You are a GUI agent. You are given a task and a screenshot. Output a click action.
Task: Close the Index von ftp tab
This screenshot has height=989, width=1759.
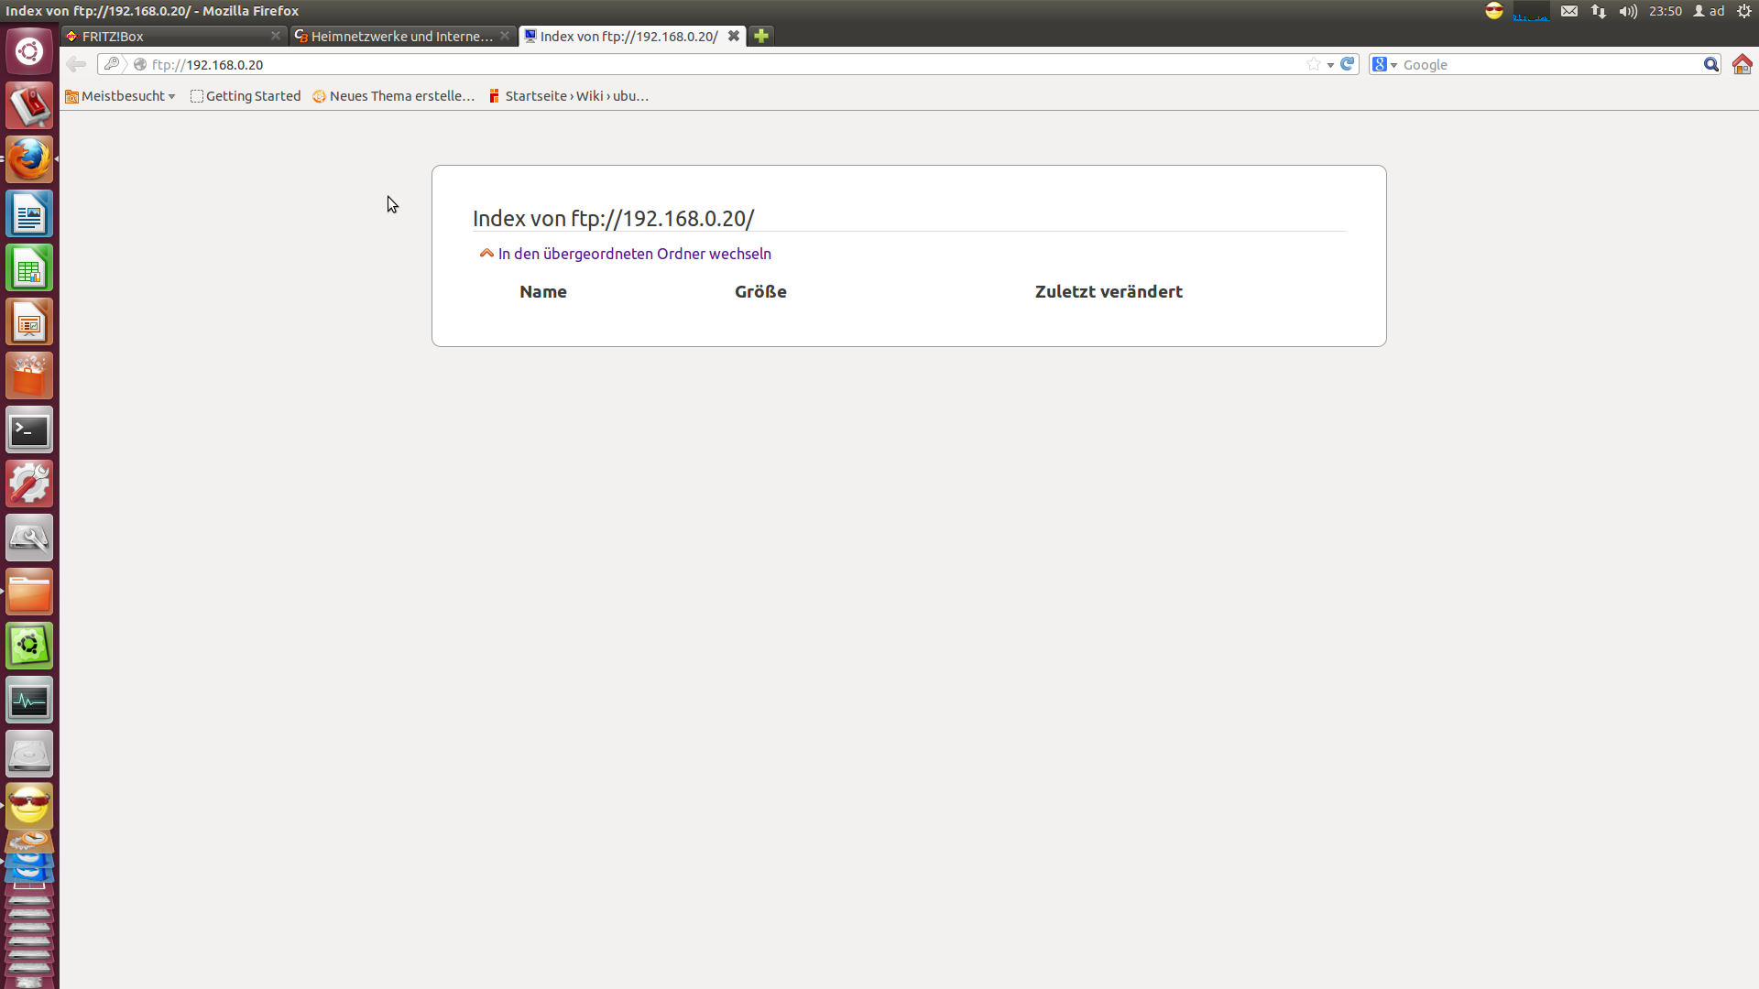click(733, 36)
